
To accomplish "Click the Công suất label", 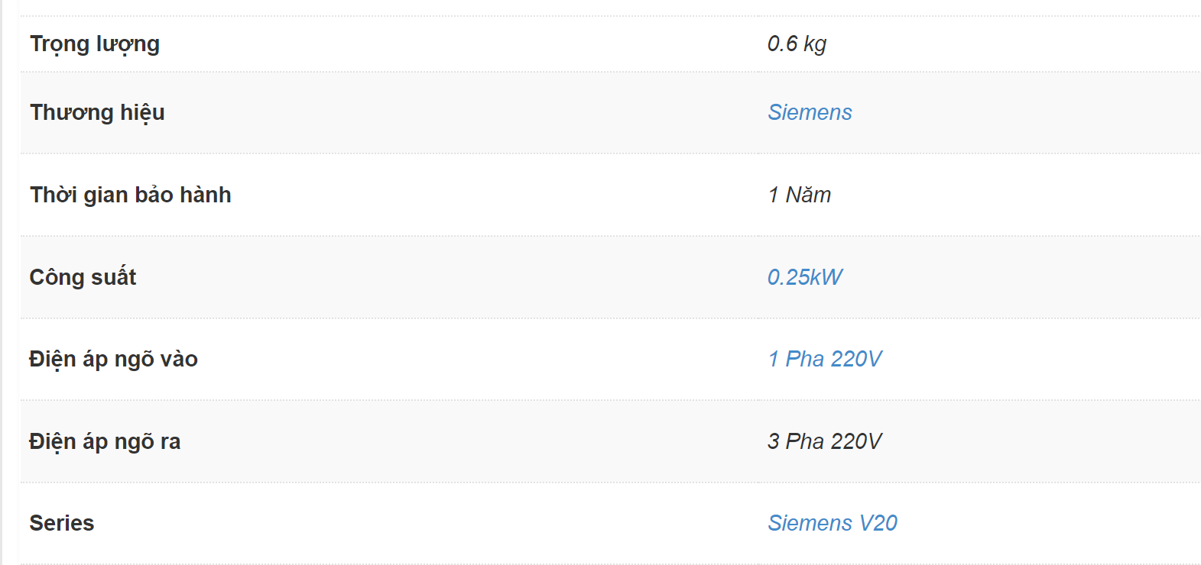I will [83, 276].
